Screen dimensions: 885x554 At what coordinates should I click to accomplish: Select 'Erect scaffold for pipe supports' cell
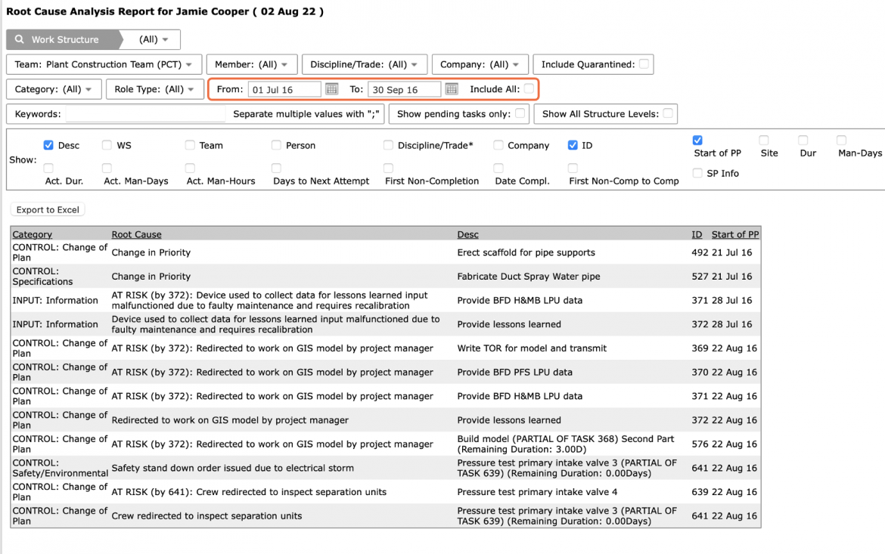pyautogui.click(x=526, y=252)
